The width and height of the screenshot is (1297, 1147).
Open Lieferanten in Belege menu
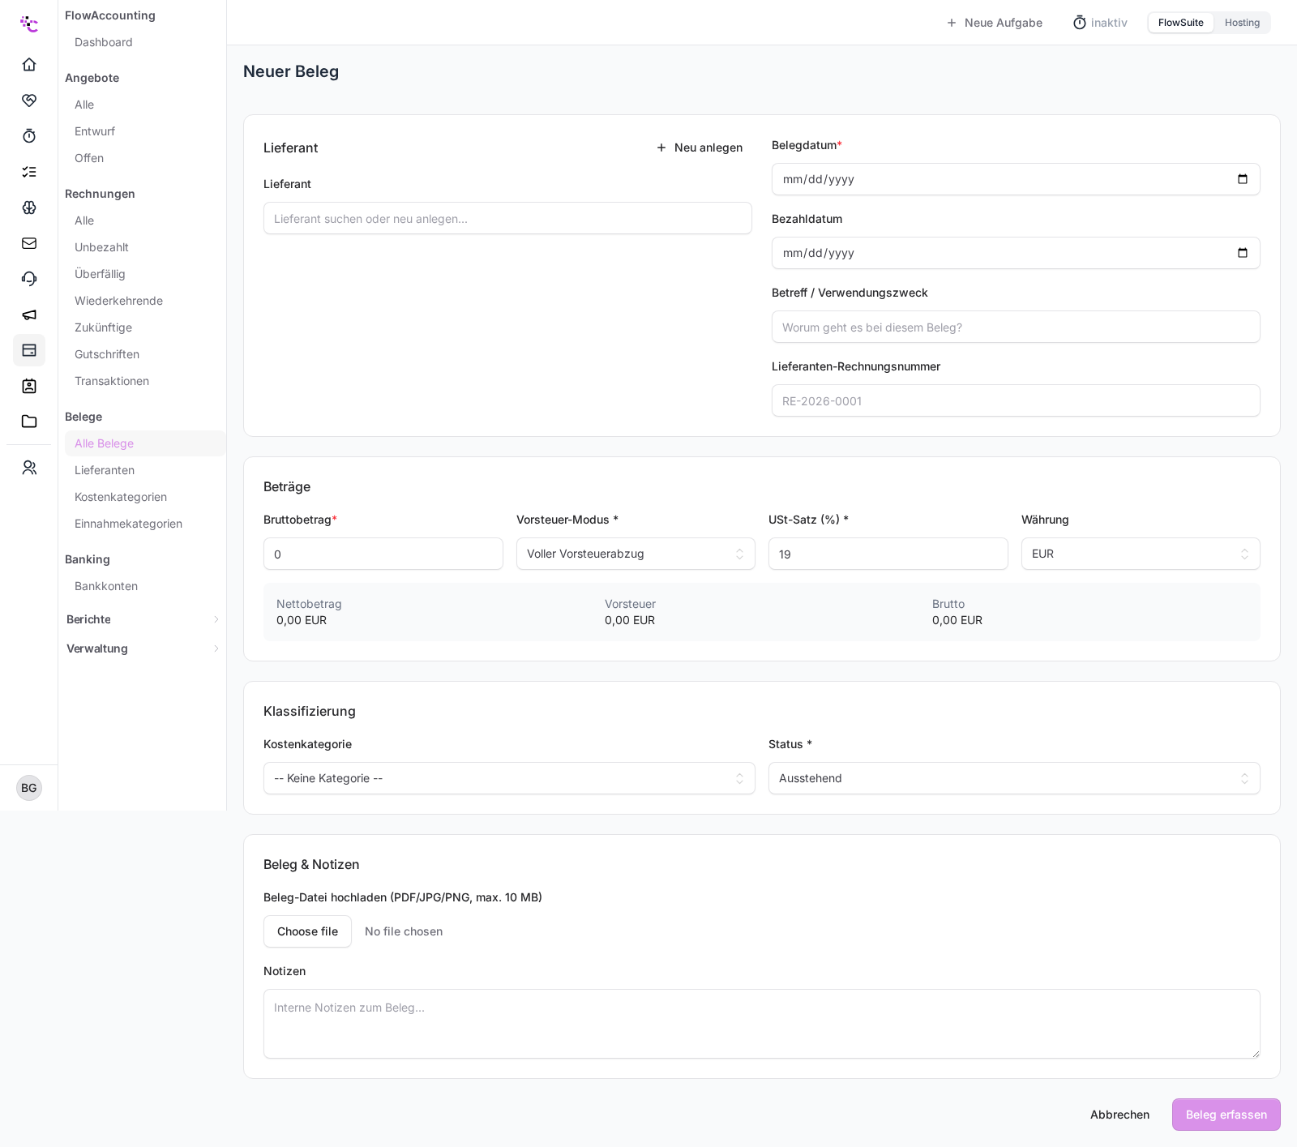tap(105, 470)
